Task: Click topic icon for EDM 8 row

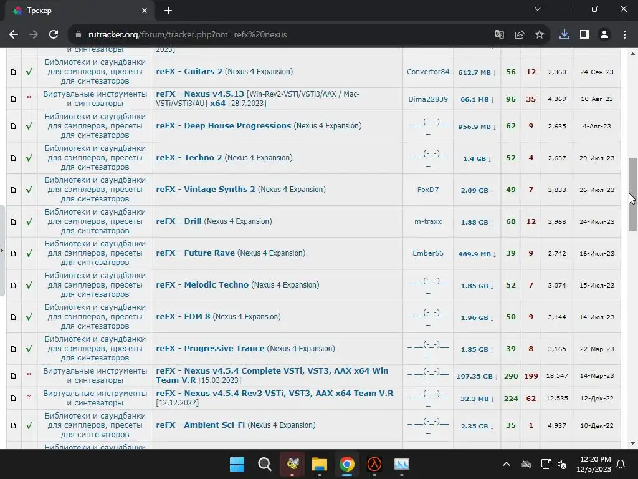Action: point(14,317)
